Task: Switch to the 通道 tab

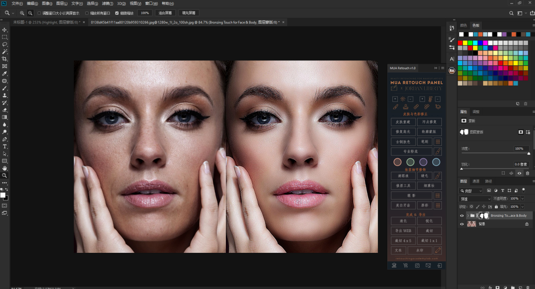Action: [476, 181]
